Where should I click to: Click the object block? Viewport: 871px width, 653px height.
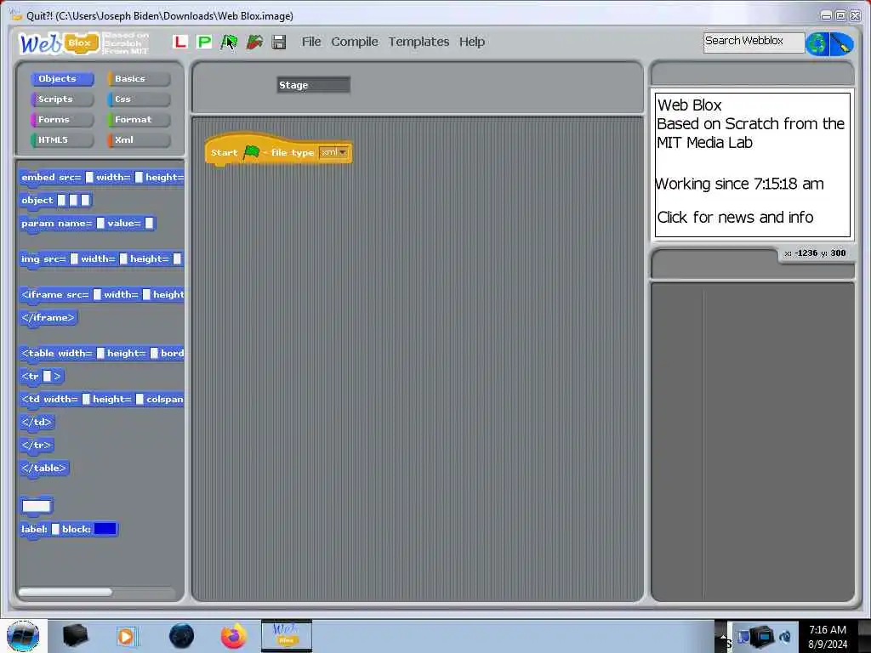point(55,201)
